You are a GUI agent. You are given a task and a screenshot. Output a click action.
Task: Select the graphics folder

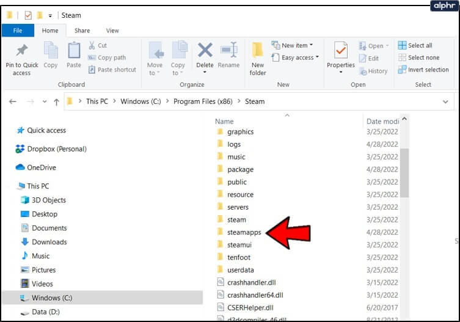click(235, 131)
